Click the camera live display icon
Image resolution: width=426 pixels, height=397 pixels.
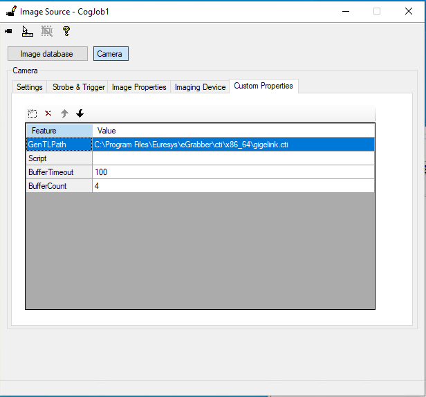8,31
